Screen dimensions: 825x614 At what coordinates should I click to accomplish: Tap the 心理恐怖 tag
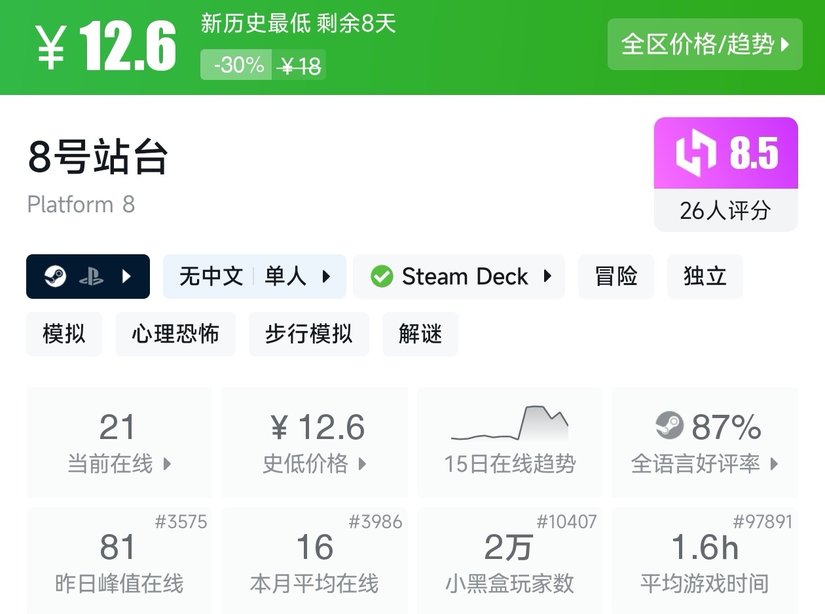point(175,334)
